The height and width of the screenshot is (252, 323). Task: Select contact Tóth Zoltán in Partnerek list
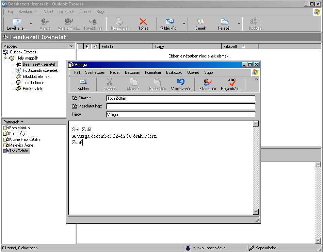pos(18,151)
